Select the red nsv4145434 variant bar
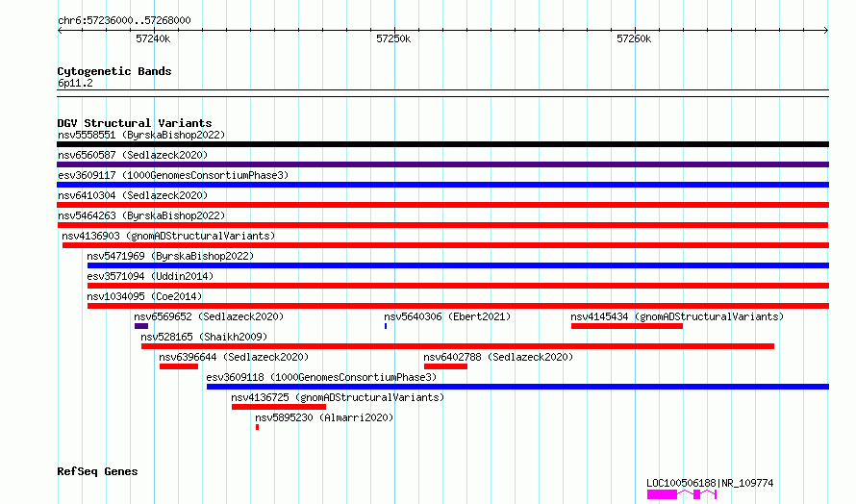 point(627,326)
